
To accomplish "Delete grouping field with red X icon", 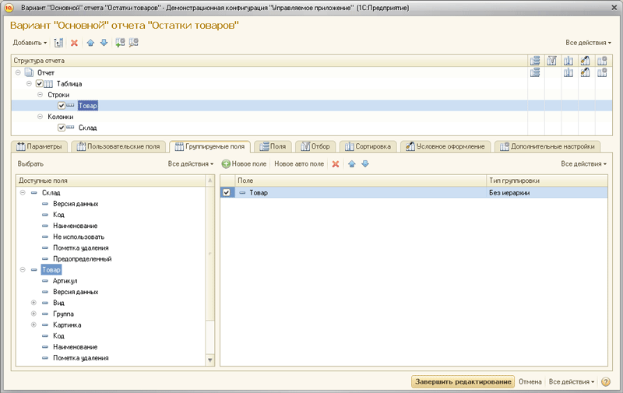I will click(x=336, y=164).
